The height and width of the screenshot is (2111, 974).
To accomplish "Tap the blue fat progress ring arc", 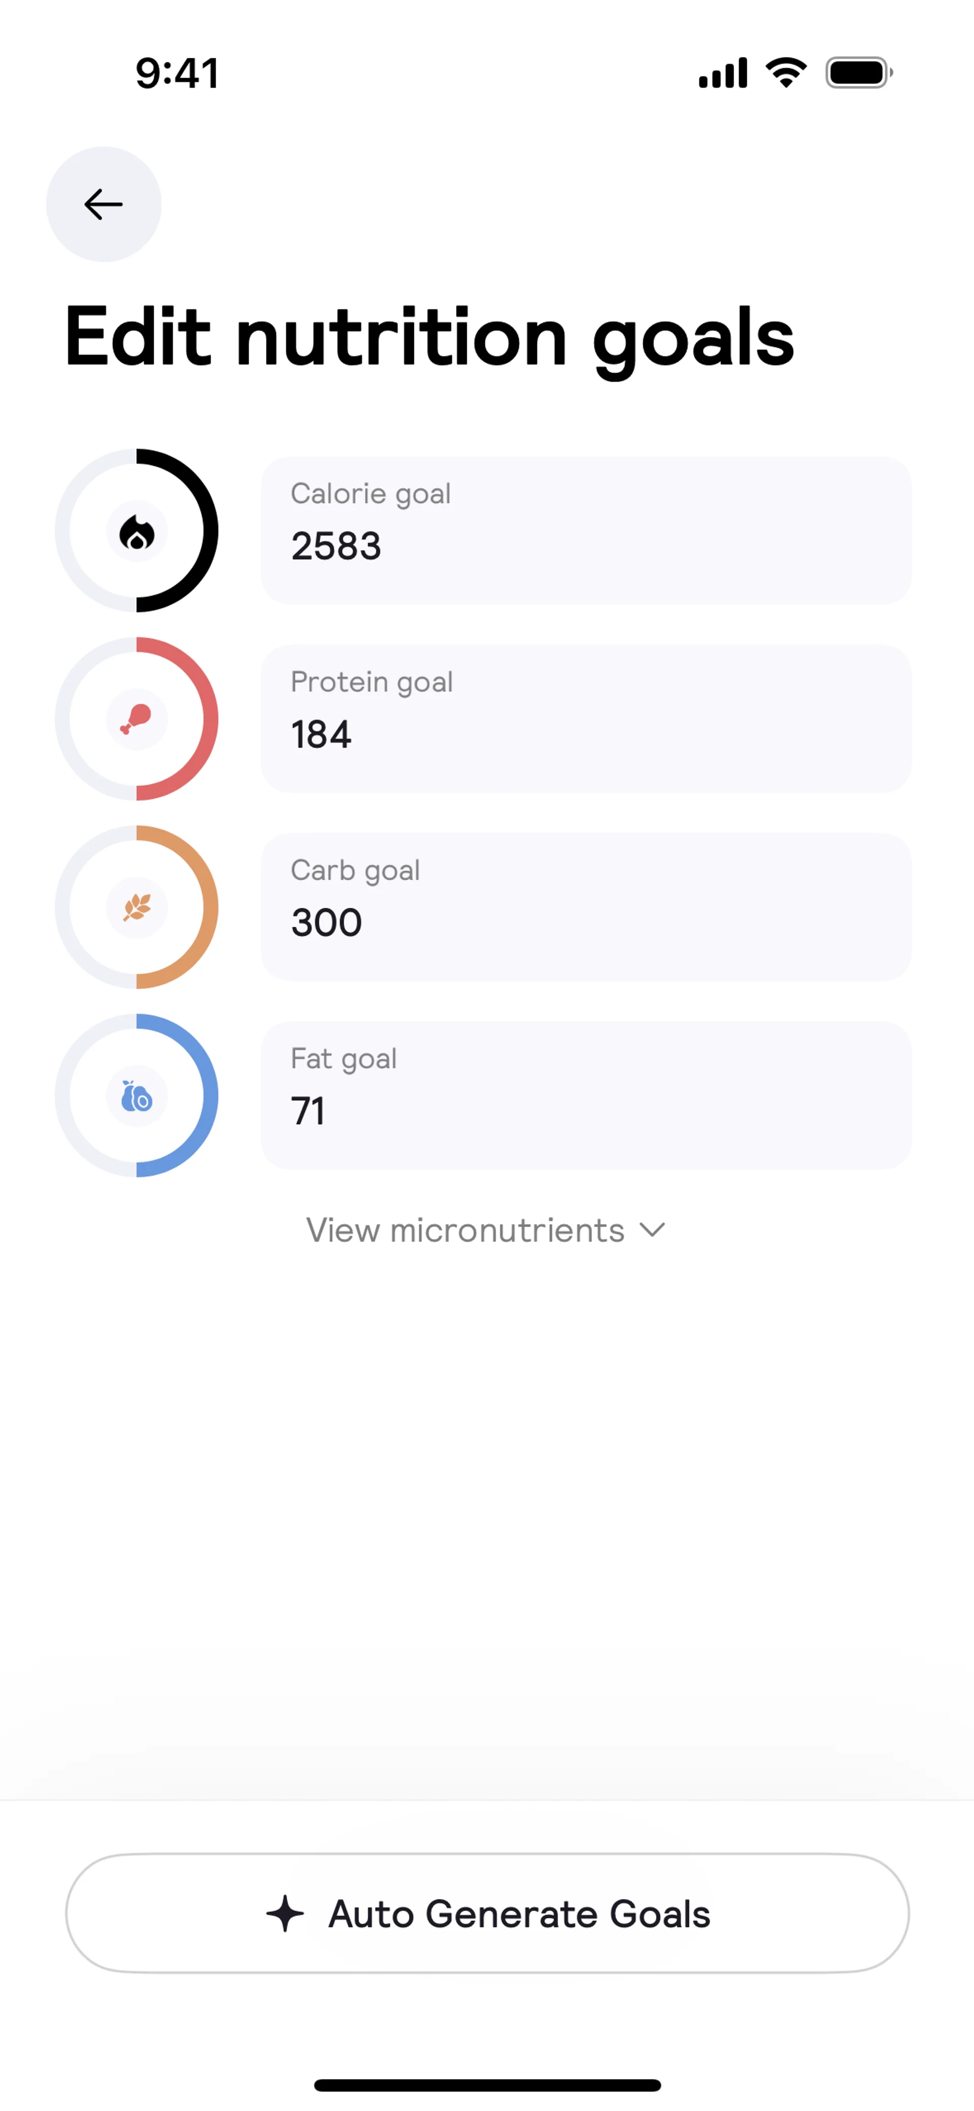I will (210, 1096).
